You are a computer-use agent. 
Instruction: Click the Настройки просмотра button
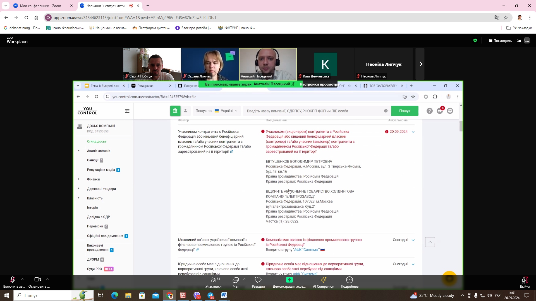click(x=318, y=84)
